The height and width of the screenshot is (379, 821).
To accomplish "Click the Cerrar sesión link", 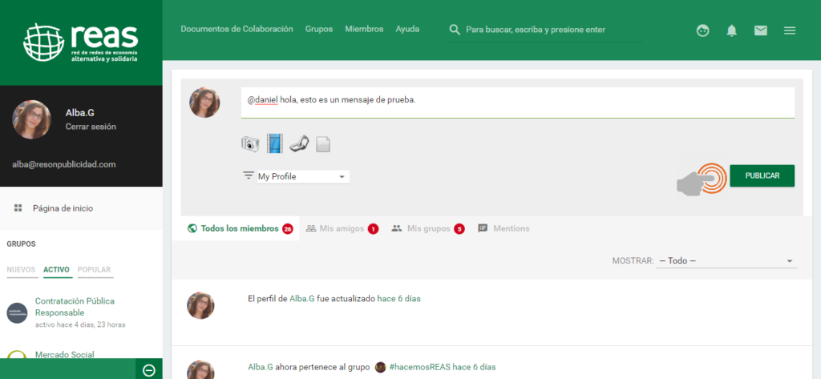I will point(91,127).
